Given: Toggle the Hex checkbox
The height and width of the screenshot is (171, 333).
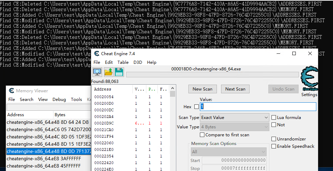Looking at the screenshot, I should pos(197,107).
